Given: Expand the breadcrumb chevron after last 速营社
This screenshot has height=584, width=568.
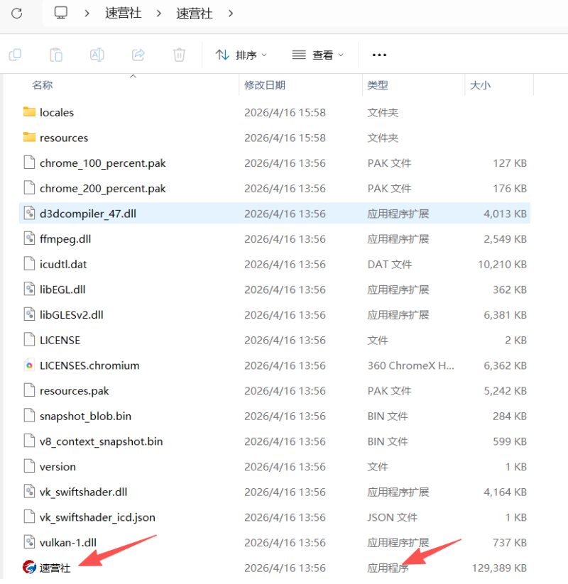Looking at the screenshot, I should [x=231, y=13].
